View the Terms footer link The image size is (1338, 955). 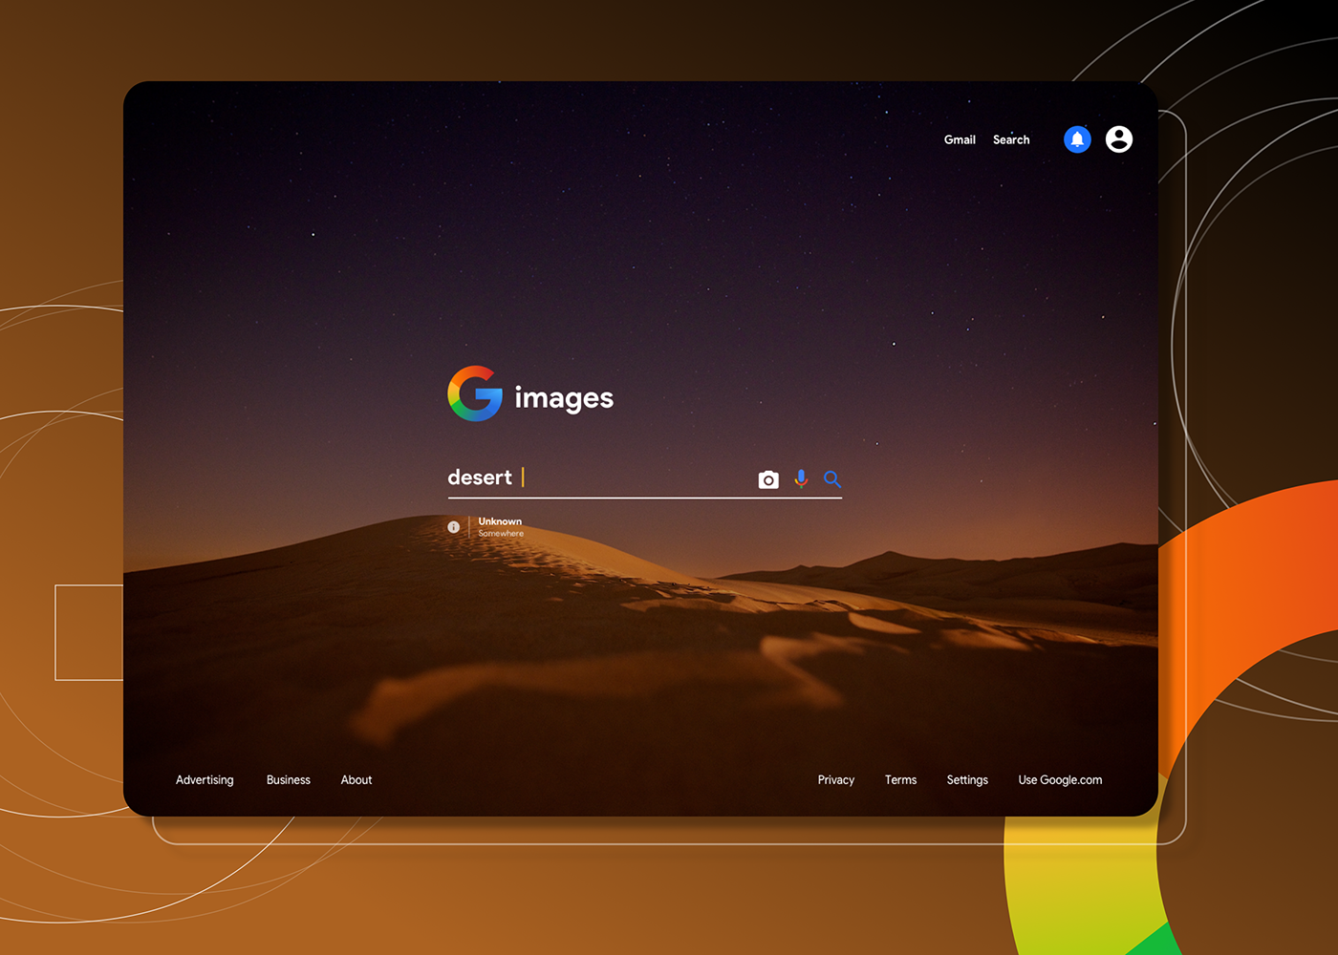pyautogui.click(x=900, y=780)
